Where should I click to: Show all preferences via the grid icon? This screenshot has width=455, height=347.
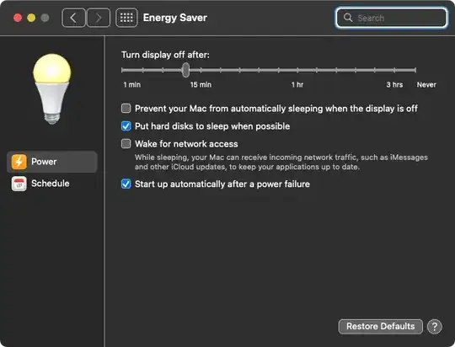[126, 18]
